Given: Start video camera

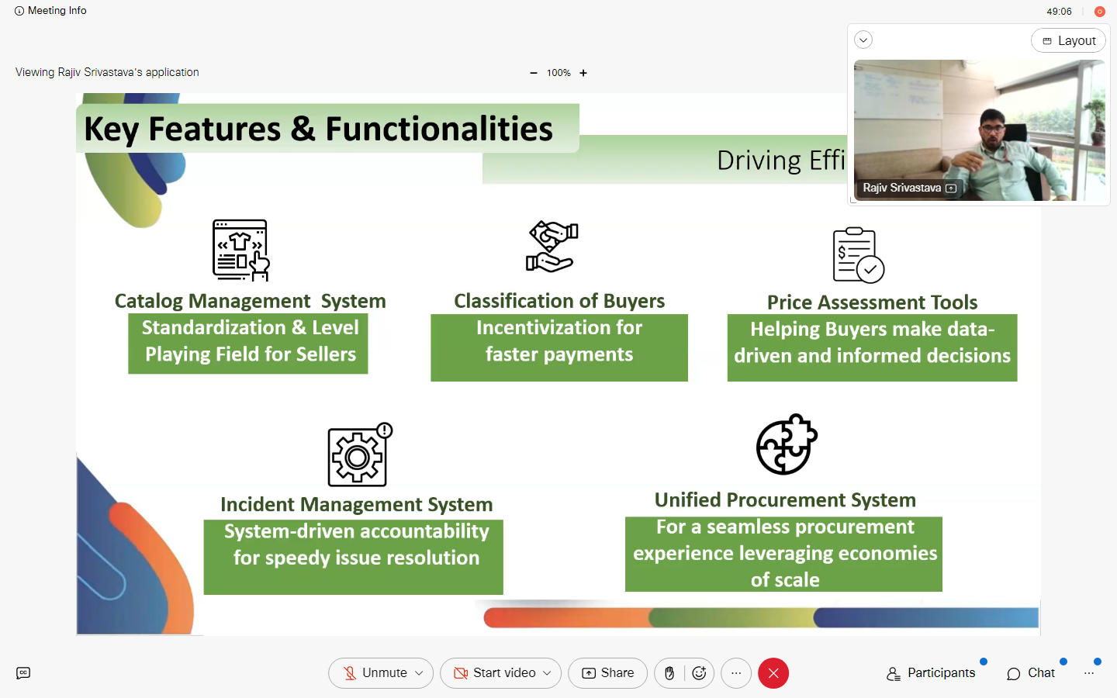Looking at the screenshot, I should pos(495,673).
